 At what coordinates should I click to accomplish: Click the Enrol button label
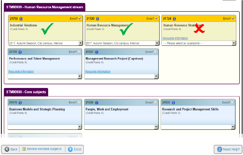pyautogui.click(x=77, y=150)
